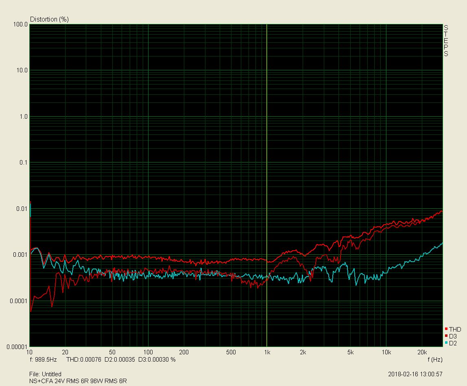Click the 1k x-axis frequency label
Image resolution: width=467 pixels, height=386 pixels.
[267, 352]
